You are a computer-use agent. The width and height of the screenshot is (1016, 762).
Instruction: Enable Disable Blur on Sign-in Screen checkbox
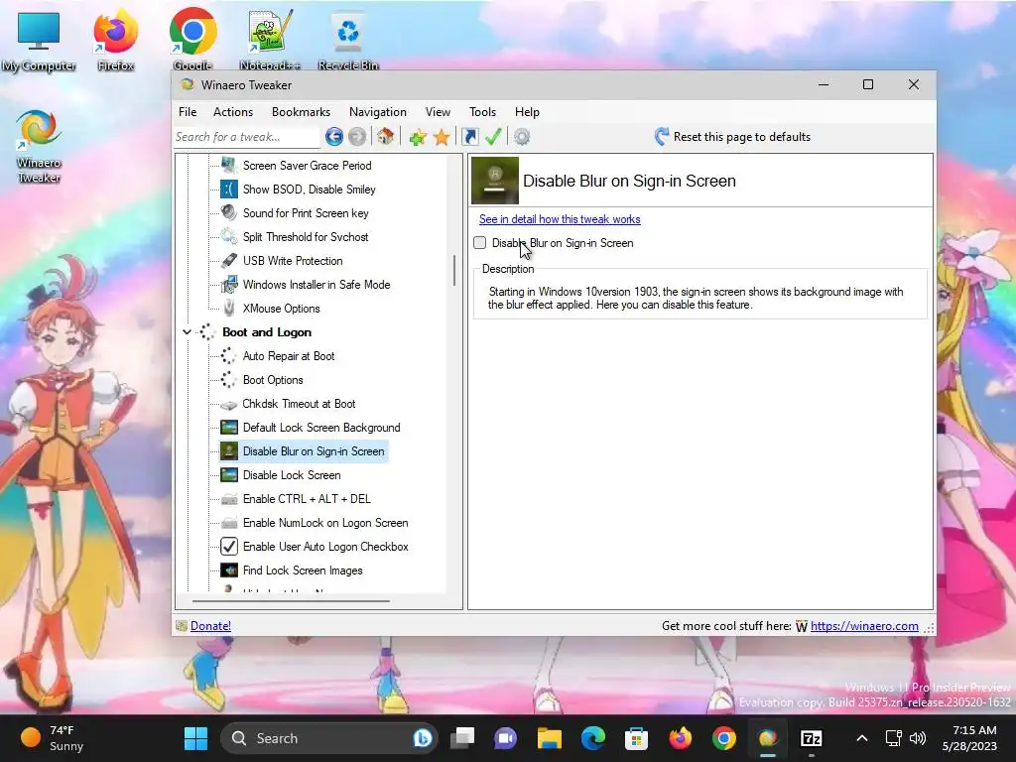point(479,243)
